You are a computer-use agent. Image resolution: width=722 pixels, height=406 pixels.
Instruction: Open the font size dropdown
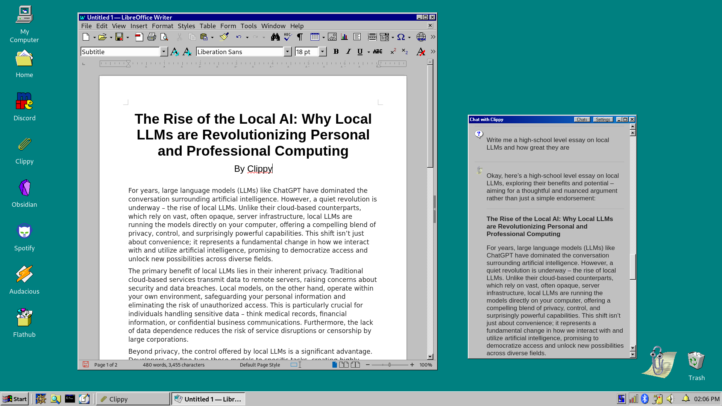tap(322, 52)
